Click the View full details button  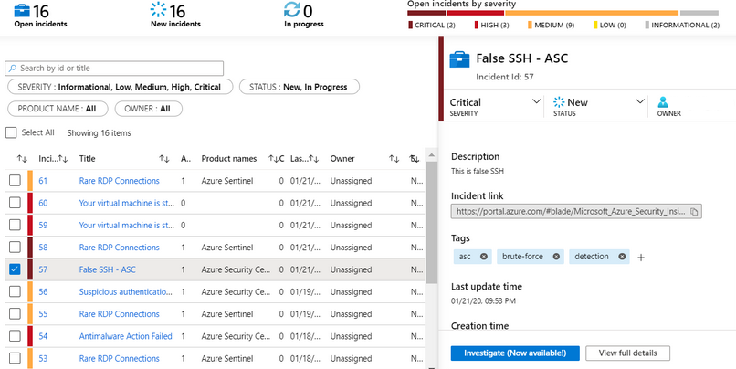pyautogui.click(x=627, y=353)
